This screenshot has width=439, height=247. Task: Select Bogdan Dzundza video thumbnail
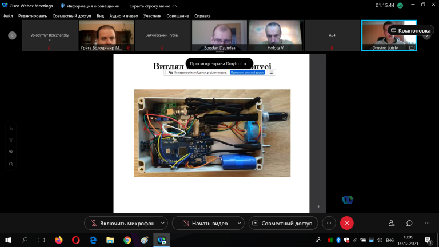219,35
